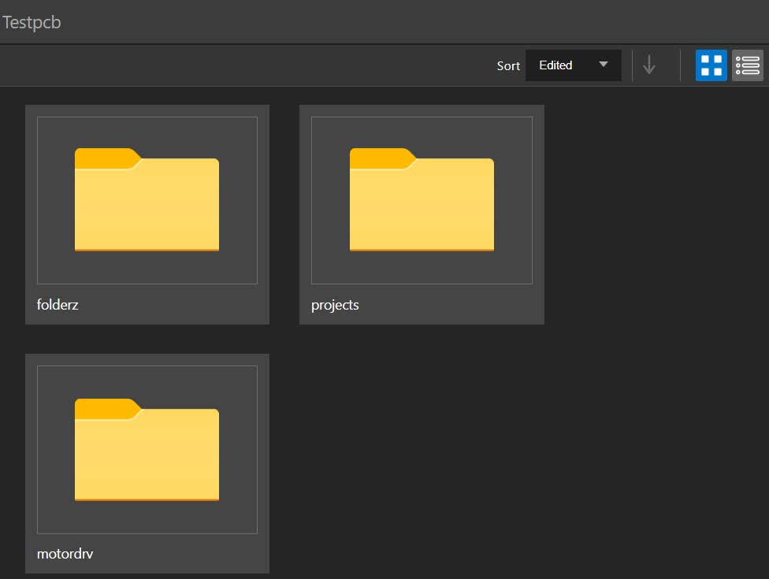769x579 pixels.
Task: Click the Sort dropdown caret arrow
Action: click(x=604, y=65)
